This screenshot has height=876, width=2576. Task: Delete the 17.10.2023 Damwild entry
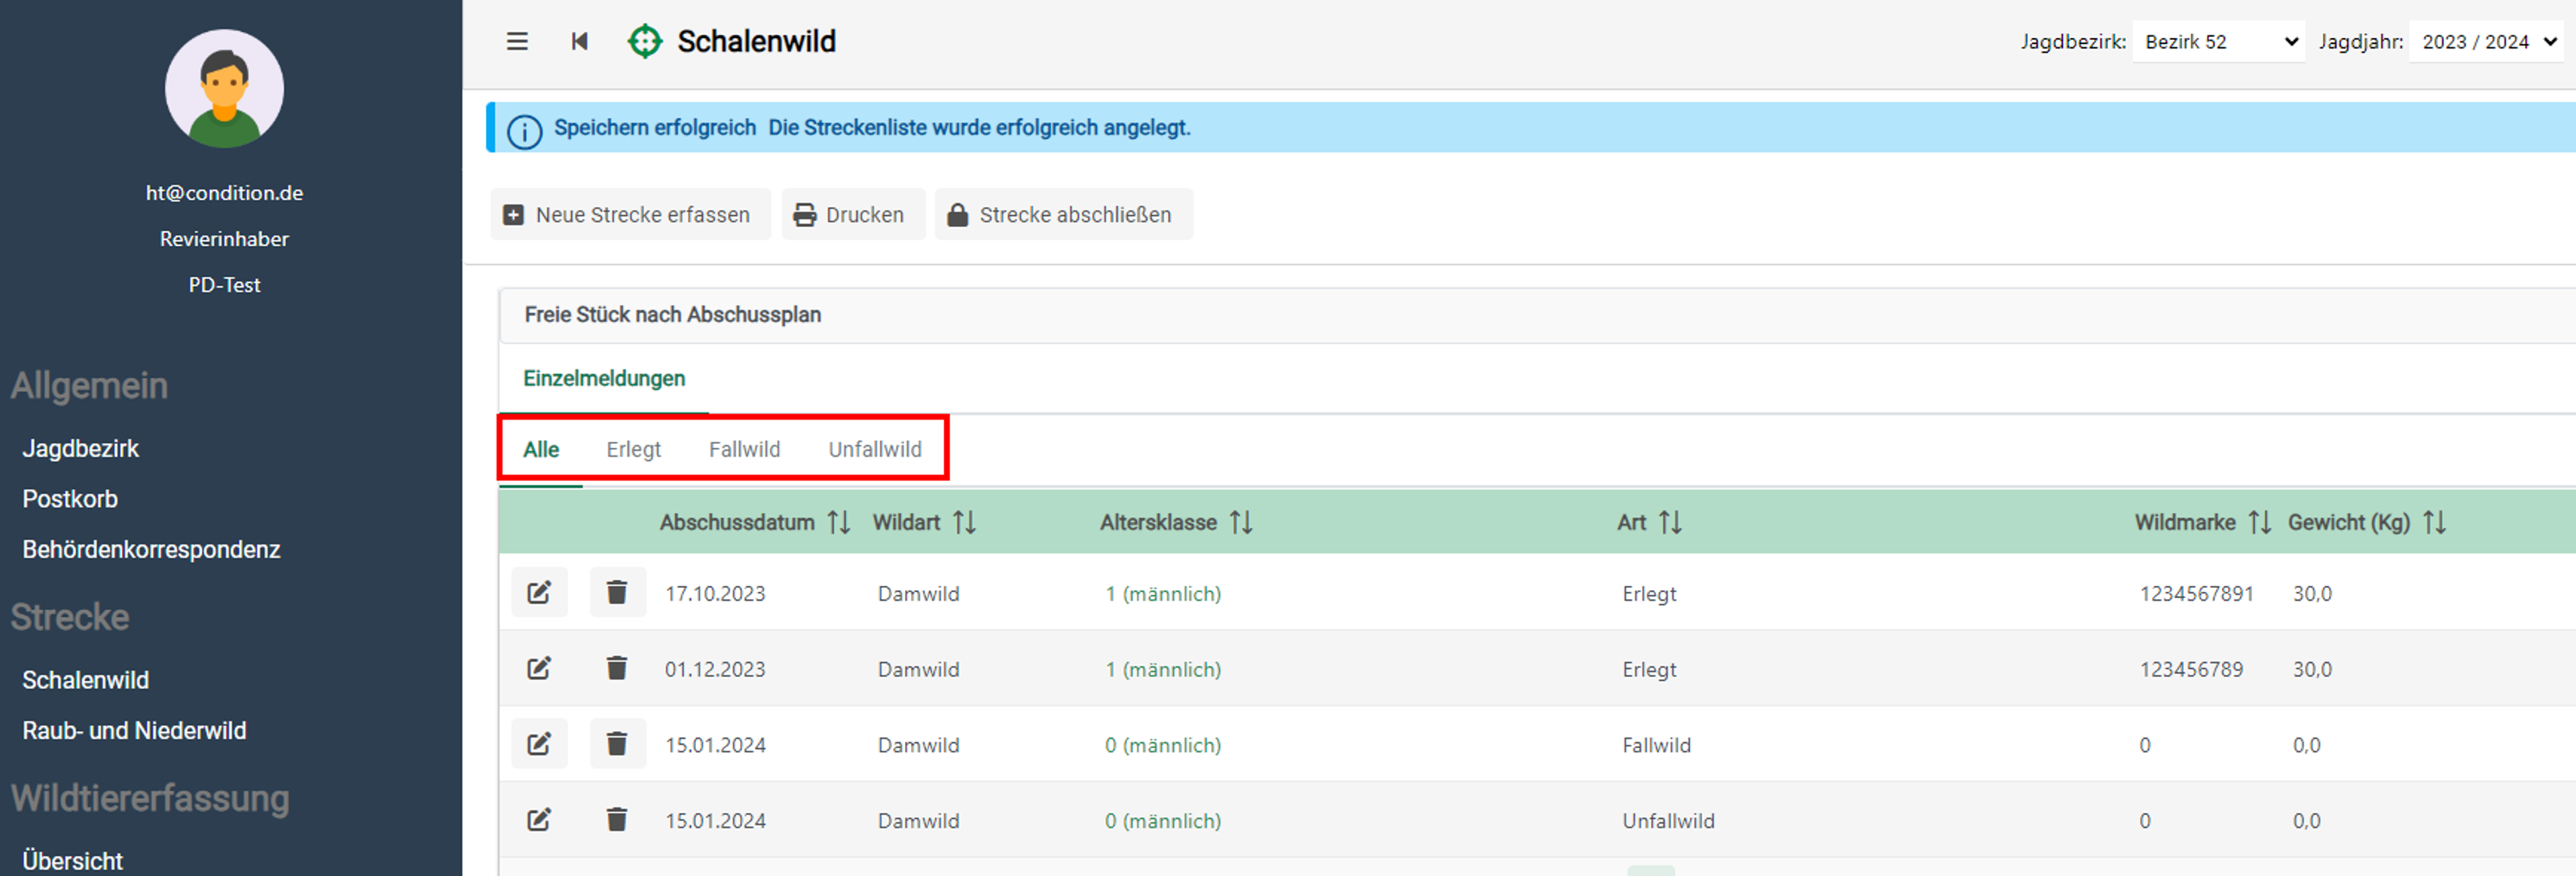click(x=617, y=592)
